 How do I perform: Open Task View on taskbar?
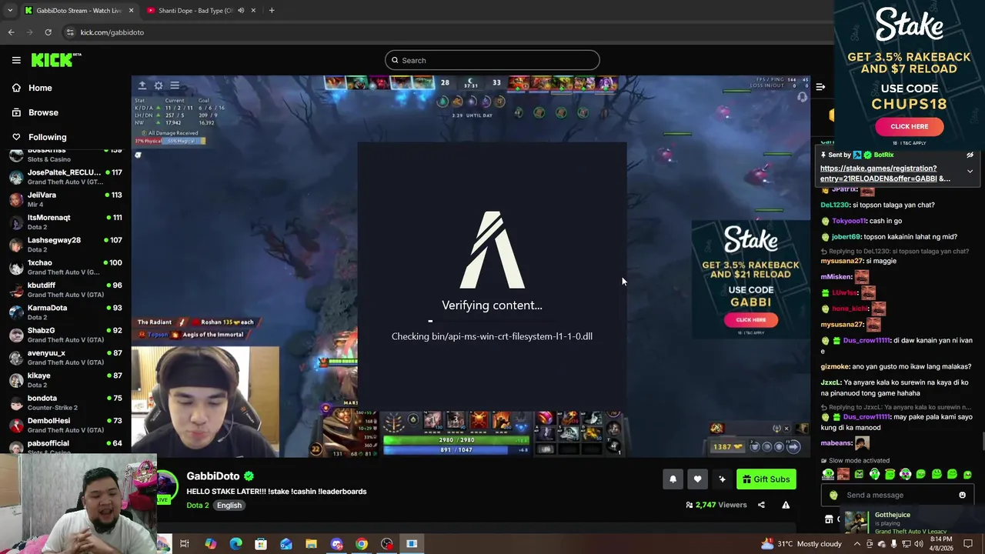(x=185, y=544)
